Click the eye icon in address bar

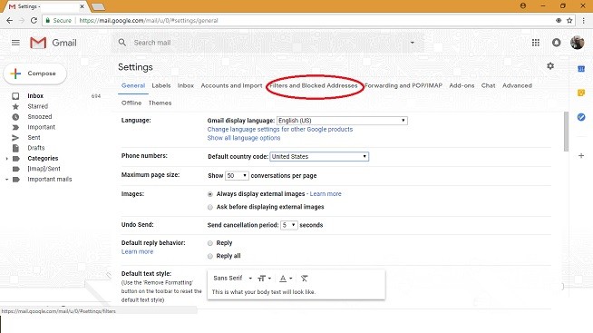click(x=559, y=21)
